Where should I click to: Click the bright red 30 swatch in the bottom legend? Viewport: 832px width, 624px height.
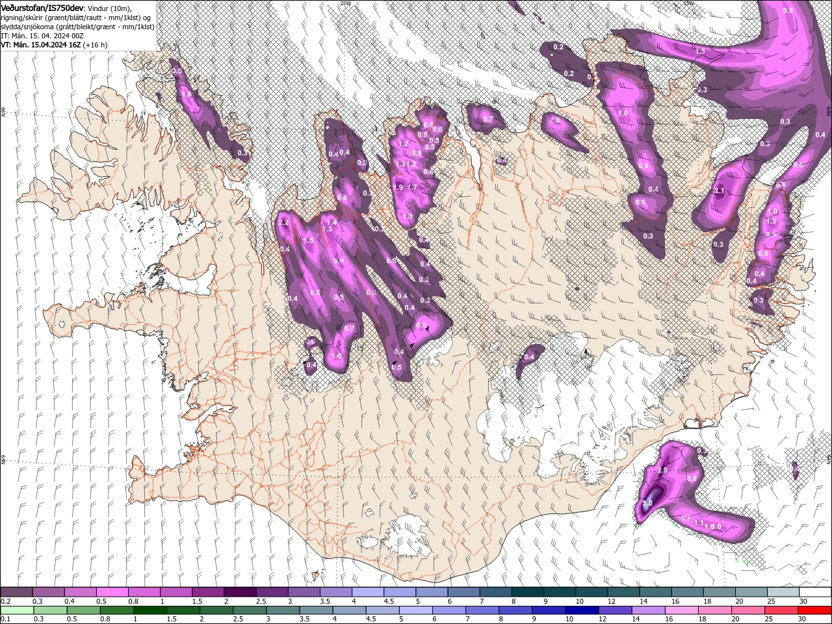pos(814,610)
